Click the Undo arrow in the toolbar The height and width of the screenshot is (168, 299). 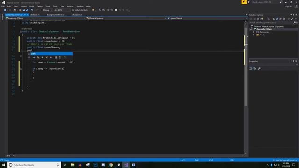click(32, 10)
